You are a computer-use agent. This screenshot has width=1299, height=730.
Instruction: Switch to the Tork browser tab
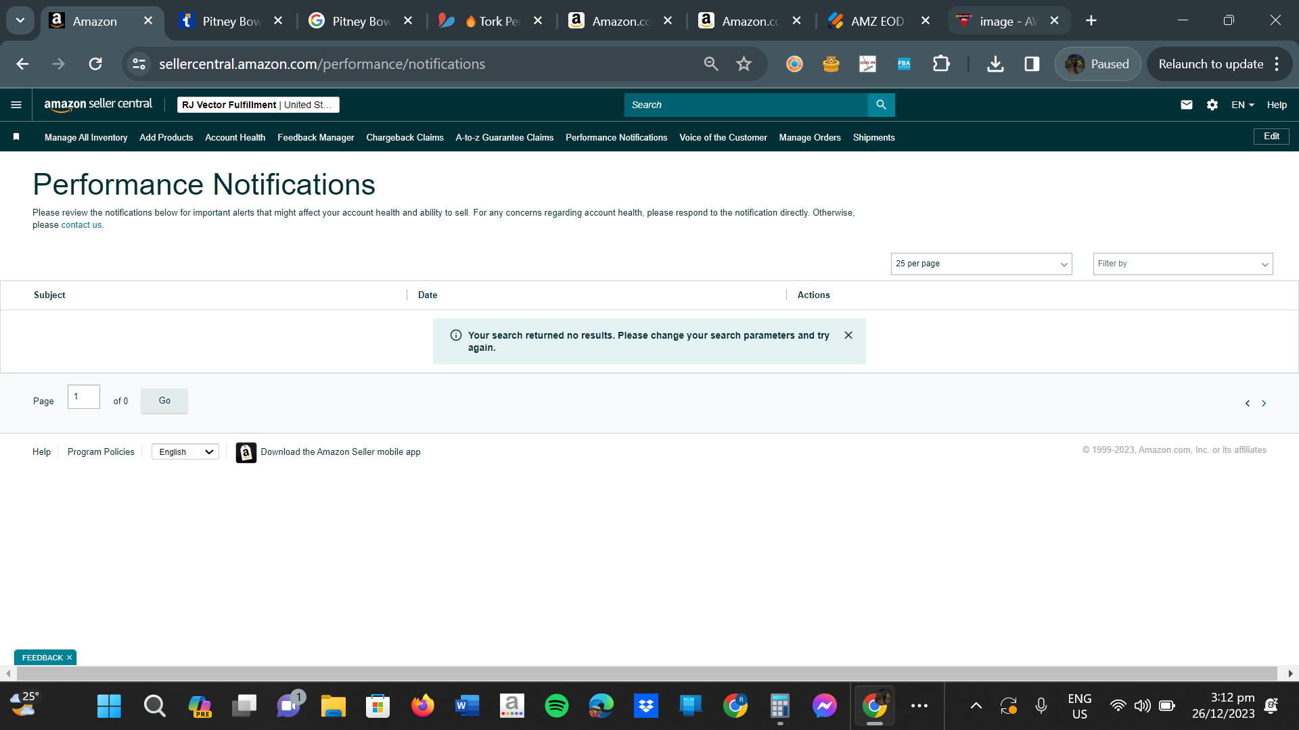pyautogui.click(x=490, y=21)
